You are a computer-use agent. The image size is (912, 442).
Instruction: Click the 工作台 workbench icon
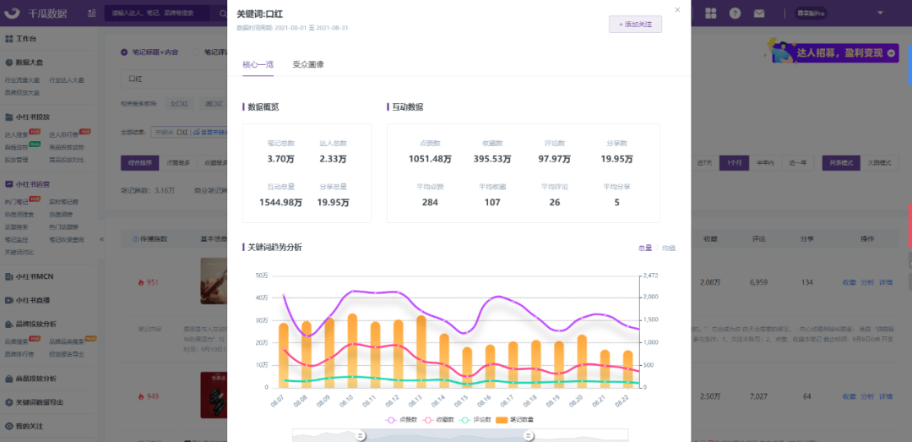(9, 39)
